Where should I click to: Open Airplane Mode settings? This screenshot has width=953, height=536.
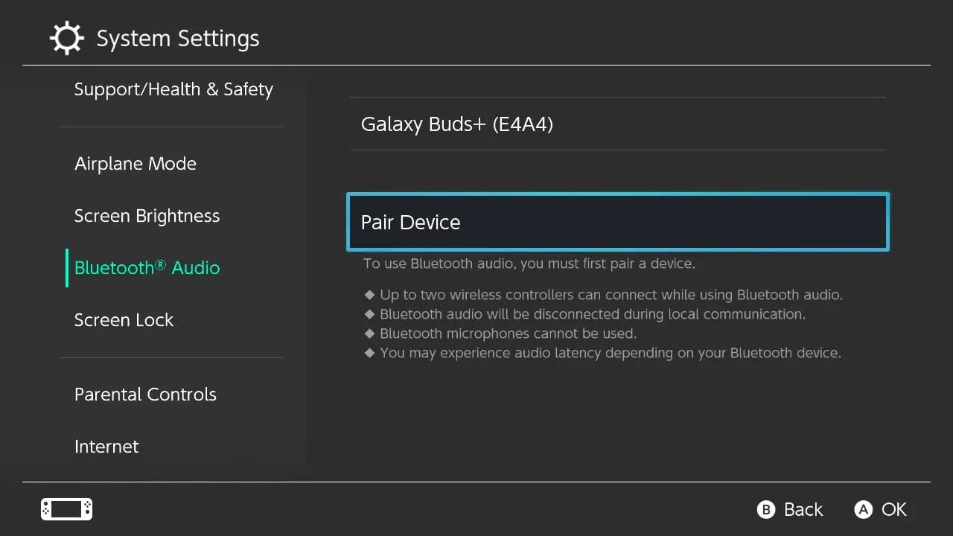click(x=136, y=163)
